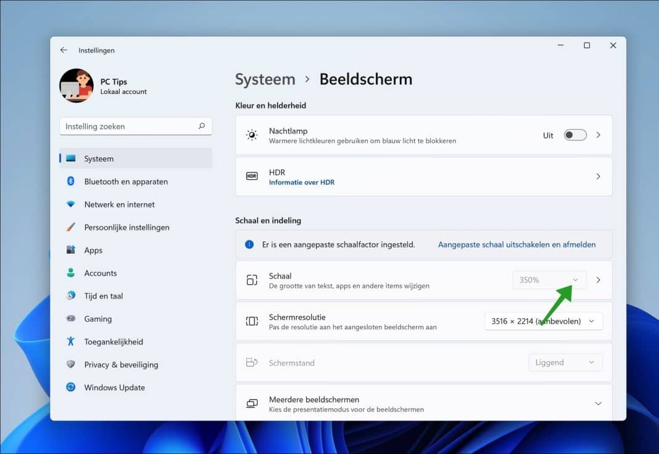The image size is (659, 454).
Task: Open Informatie over HDR
Action: click(302, 182)
